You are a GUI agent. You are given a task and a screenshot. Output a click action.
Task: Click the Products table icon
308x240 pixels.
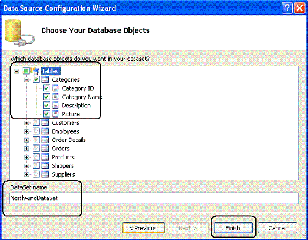(x=45, y=157)
